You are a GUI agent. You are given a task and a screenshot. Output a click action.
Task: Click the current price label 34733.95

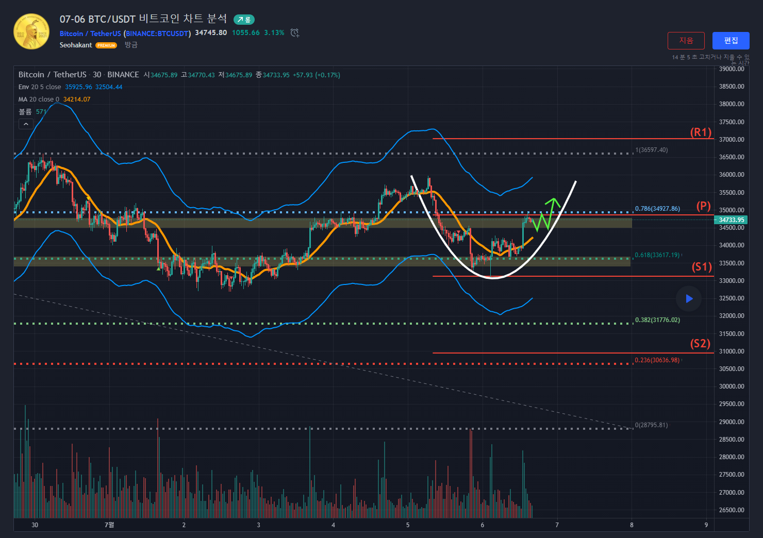tap(731, 220)
